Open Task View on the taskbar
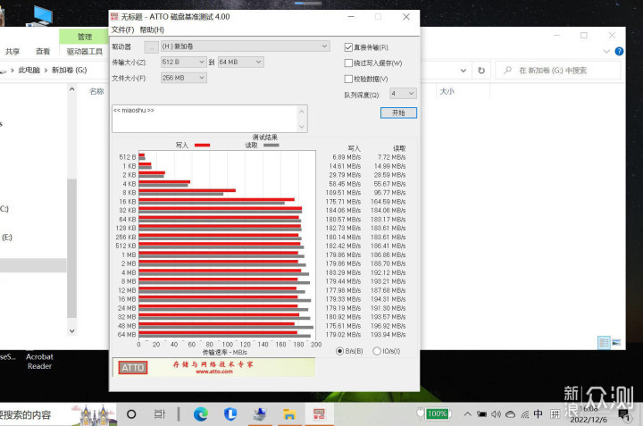The width and height of the screenshot is (643, 426). tap(160, 414)
